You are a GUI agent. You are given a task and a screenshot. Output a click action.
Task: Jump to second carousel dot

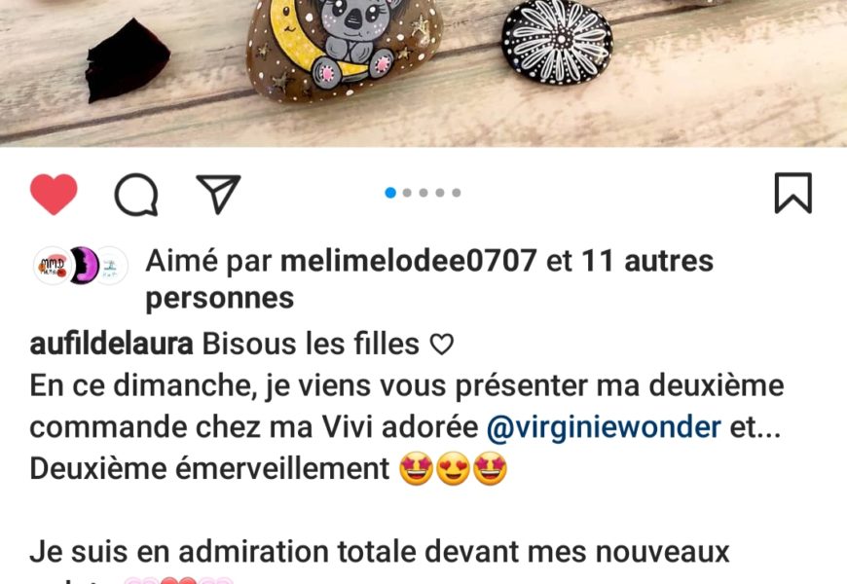[407, 193]
